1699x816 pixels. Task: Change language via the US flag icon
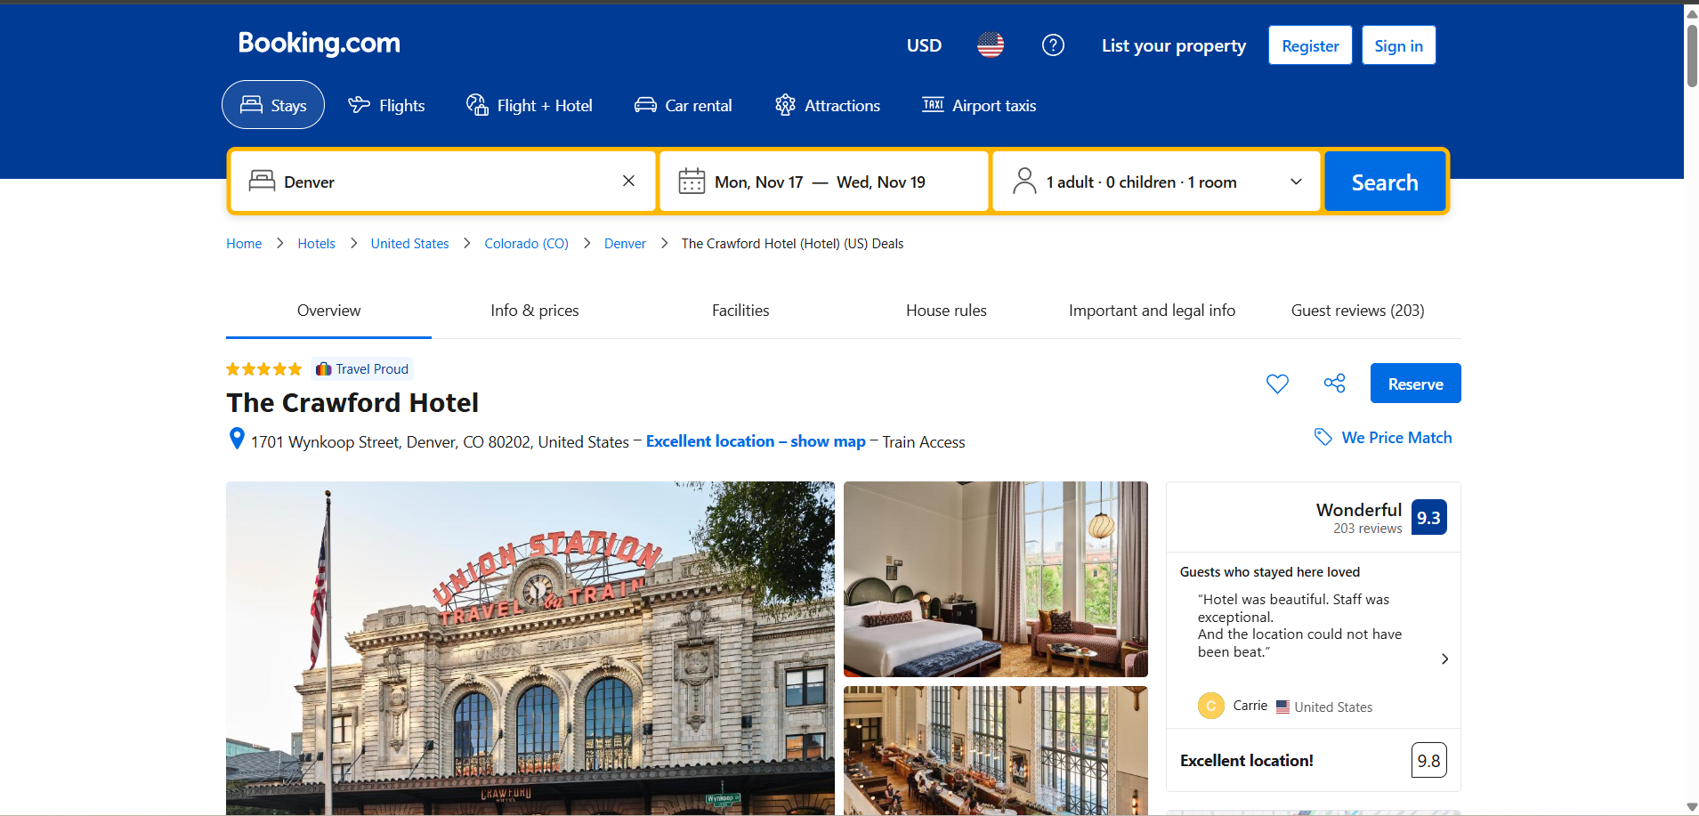click(990, 45)
